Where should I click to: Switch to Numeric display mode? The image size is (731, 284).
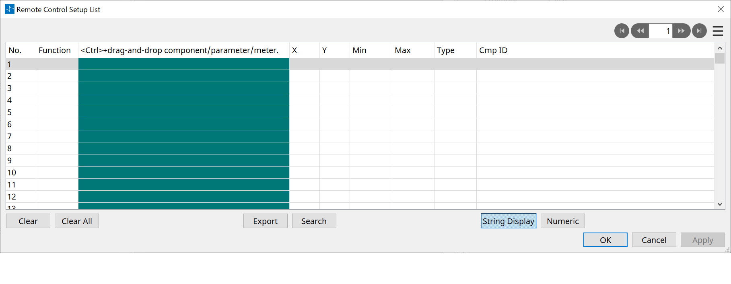point(562,221)
